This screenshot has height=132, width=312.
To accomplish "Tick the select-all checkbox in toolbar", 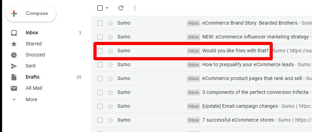I will pos(100,8).
